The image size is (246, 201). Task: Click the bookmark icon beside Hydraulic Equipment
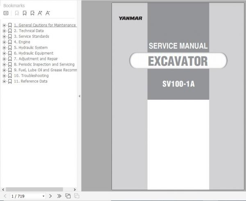[x=10, y=53]
